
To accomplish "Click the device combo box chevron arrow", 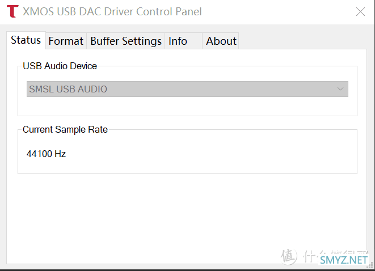I will coord(340,89).
